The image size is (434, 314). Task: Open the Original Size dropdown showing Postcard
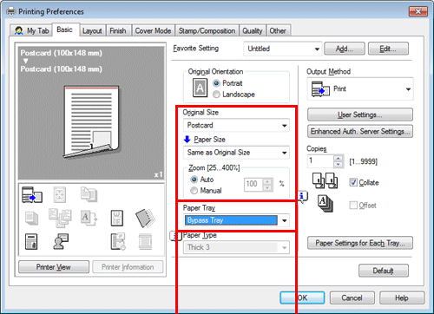[236, 125]
